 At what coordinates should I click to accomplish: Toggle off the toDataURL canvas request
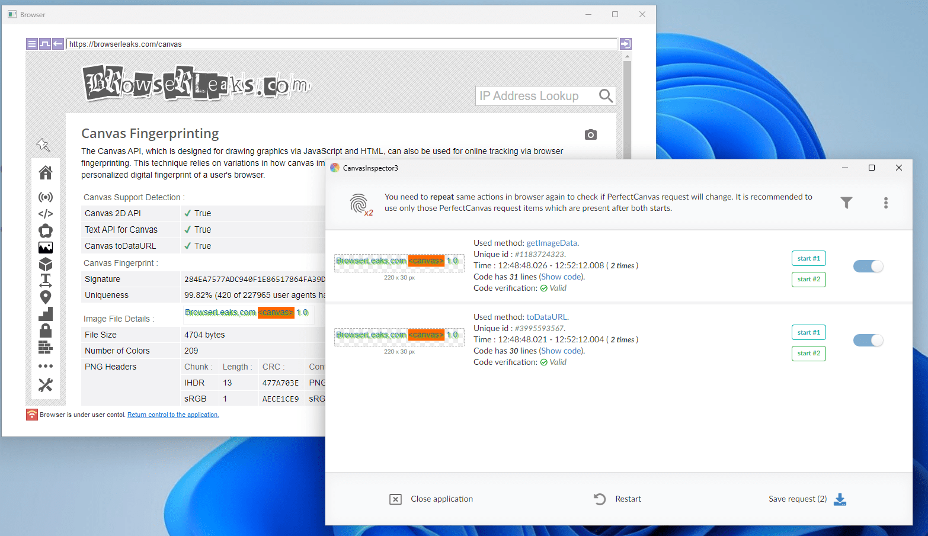click(x=868, y=341)
